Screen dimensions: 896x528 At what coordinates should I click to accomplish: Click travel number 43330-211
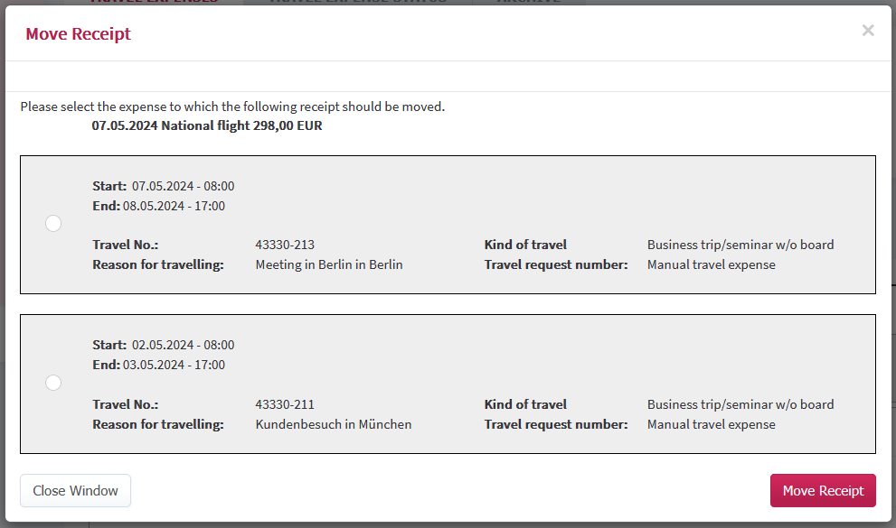click(285, 404)
